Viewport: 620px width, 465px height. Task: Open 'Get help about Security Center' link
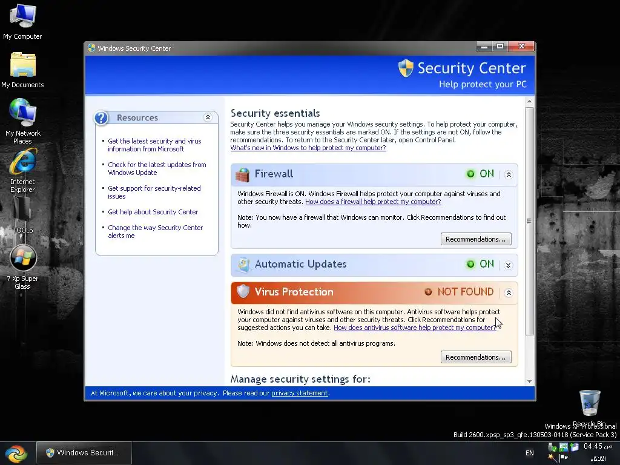pos(153,212)
